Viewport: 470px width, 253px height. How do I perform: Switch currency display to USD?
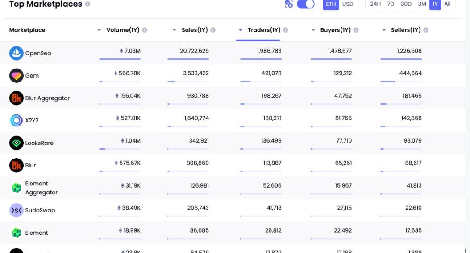click(x=348, y=4)
